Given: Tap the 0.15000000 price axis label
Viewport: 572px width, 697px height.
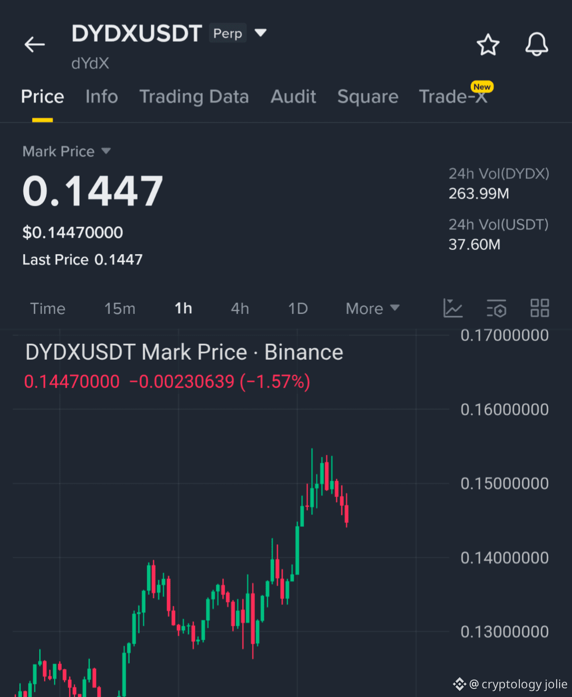Looking at the screenshot, I should (504, 484).
